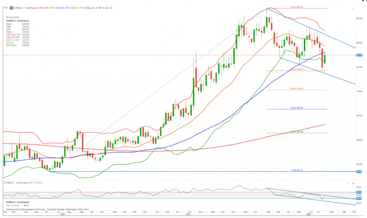Click the 92.70 price tag on price axis
Image resolution: width=367 pixels, height=218 pixels.
click(359, 172)
